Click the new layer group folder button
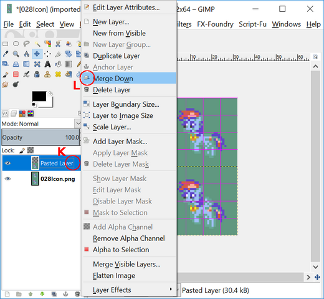 [x=19, y=294]
